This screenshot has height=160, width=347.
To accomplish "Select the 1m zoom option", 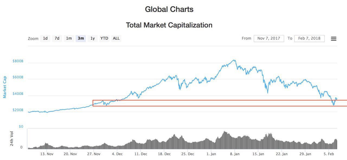I will click(x=69, y=38).
